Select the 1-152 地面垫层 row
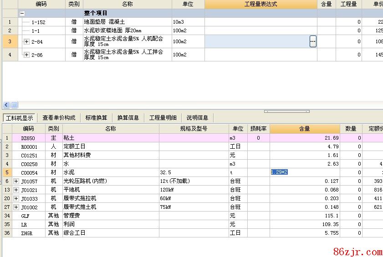This screenshot has width=383, height=257. tap(91, 22)
